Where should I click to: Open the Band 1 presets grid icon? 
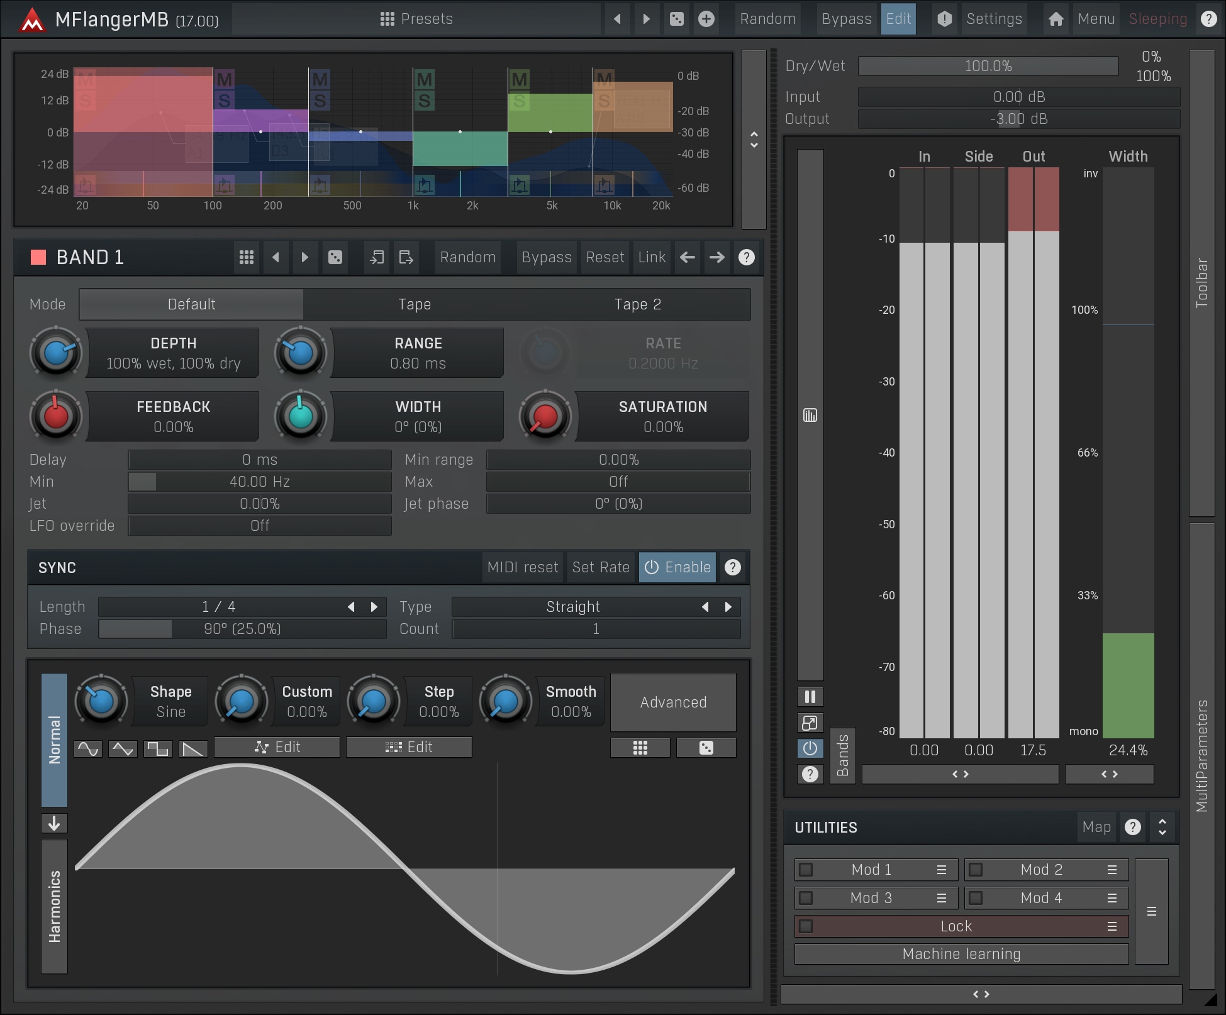tap(246, 257)
